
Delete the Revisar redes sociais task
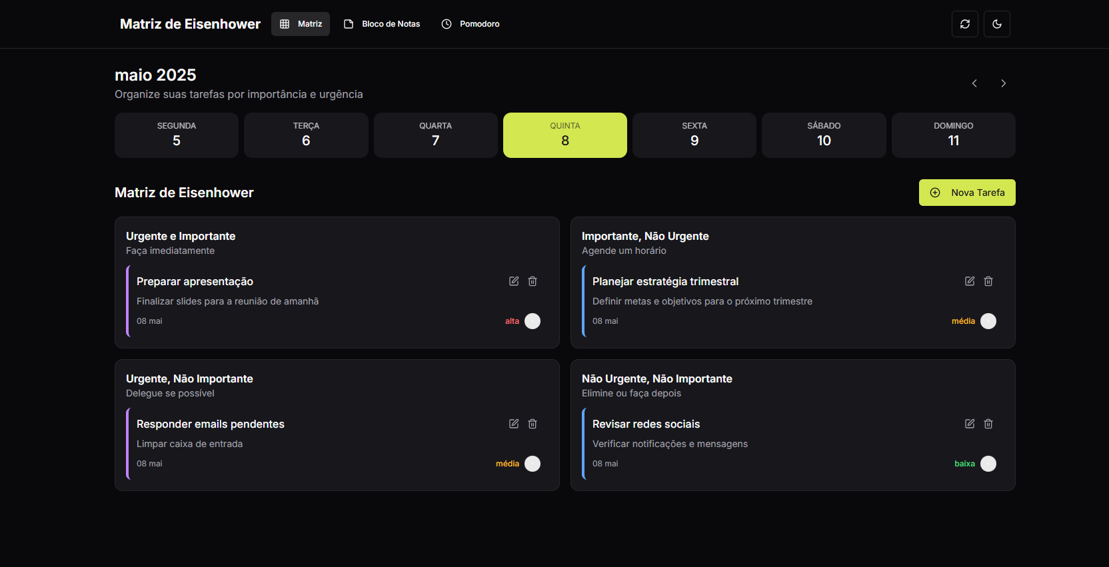click(x=988, y=424)
